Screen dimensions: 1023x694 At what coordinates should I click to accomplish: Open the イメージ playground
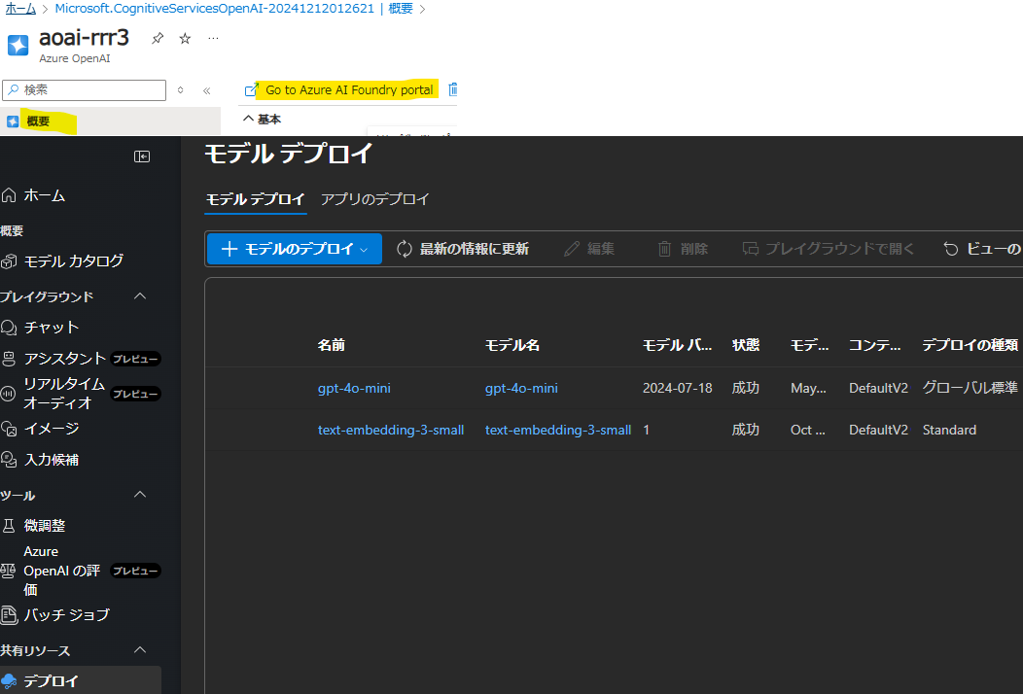(x=52, y=429)
